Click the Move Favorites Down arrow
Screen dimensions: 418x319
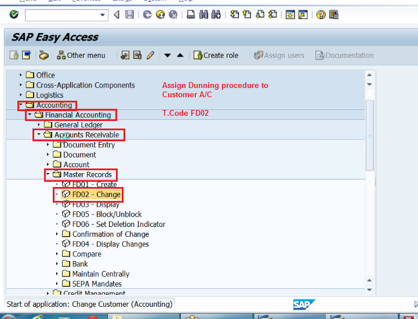[x=168, y=56]
